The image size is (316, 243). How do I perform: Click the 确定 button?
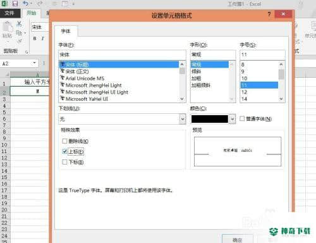[x=238, y=239]
